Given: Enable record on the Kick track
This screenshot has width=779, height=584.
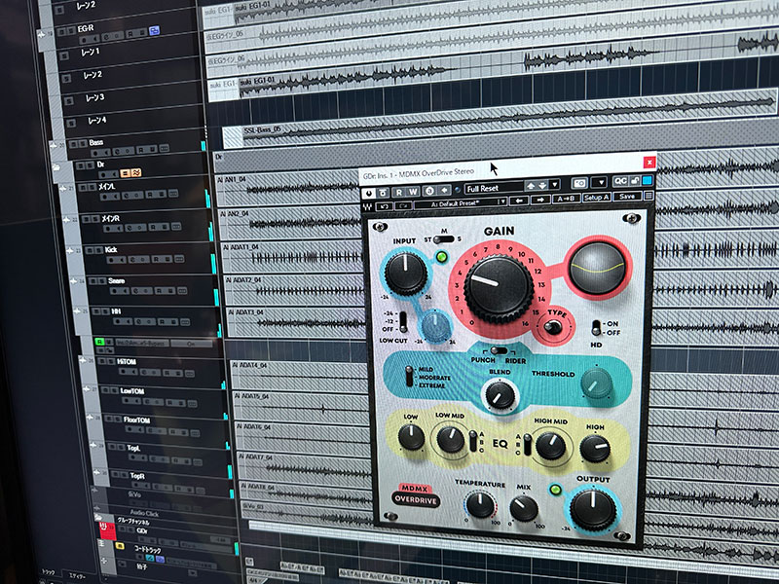Looking at the screenshot, I should [111, 261].
